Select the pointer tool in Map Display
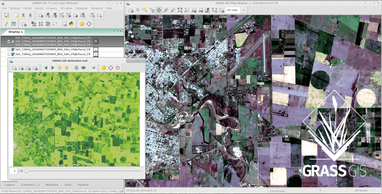The image size is (382, 194). (x=138, y=10)
